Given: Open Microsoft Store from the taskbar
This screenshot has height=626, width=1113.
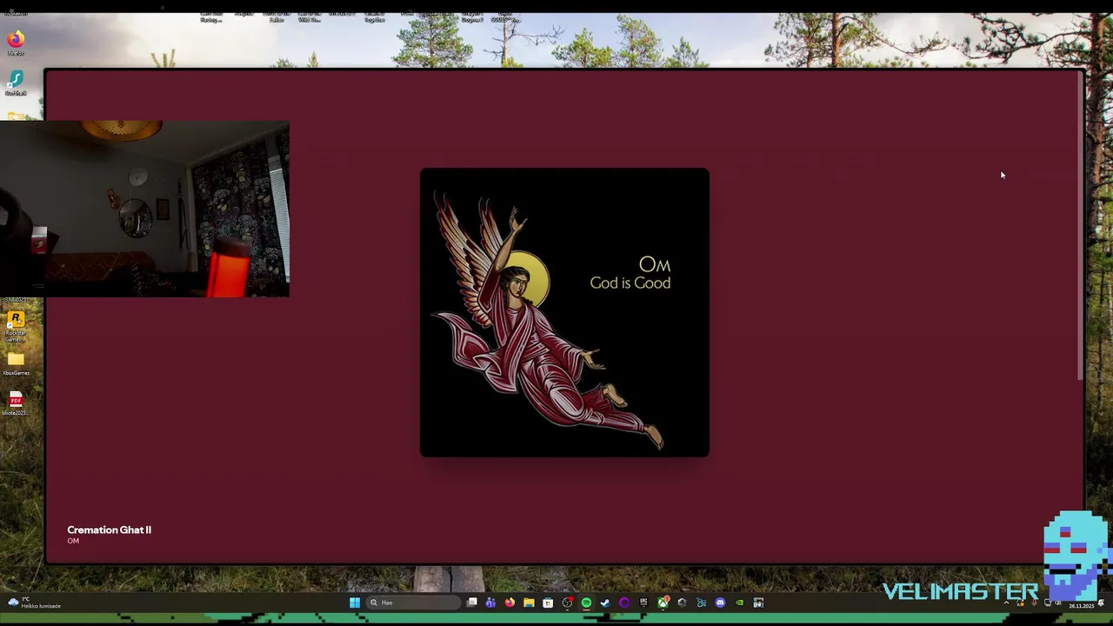Looking at the screenshot, I should (x=548, y=603).
